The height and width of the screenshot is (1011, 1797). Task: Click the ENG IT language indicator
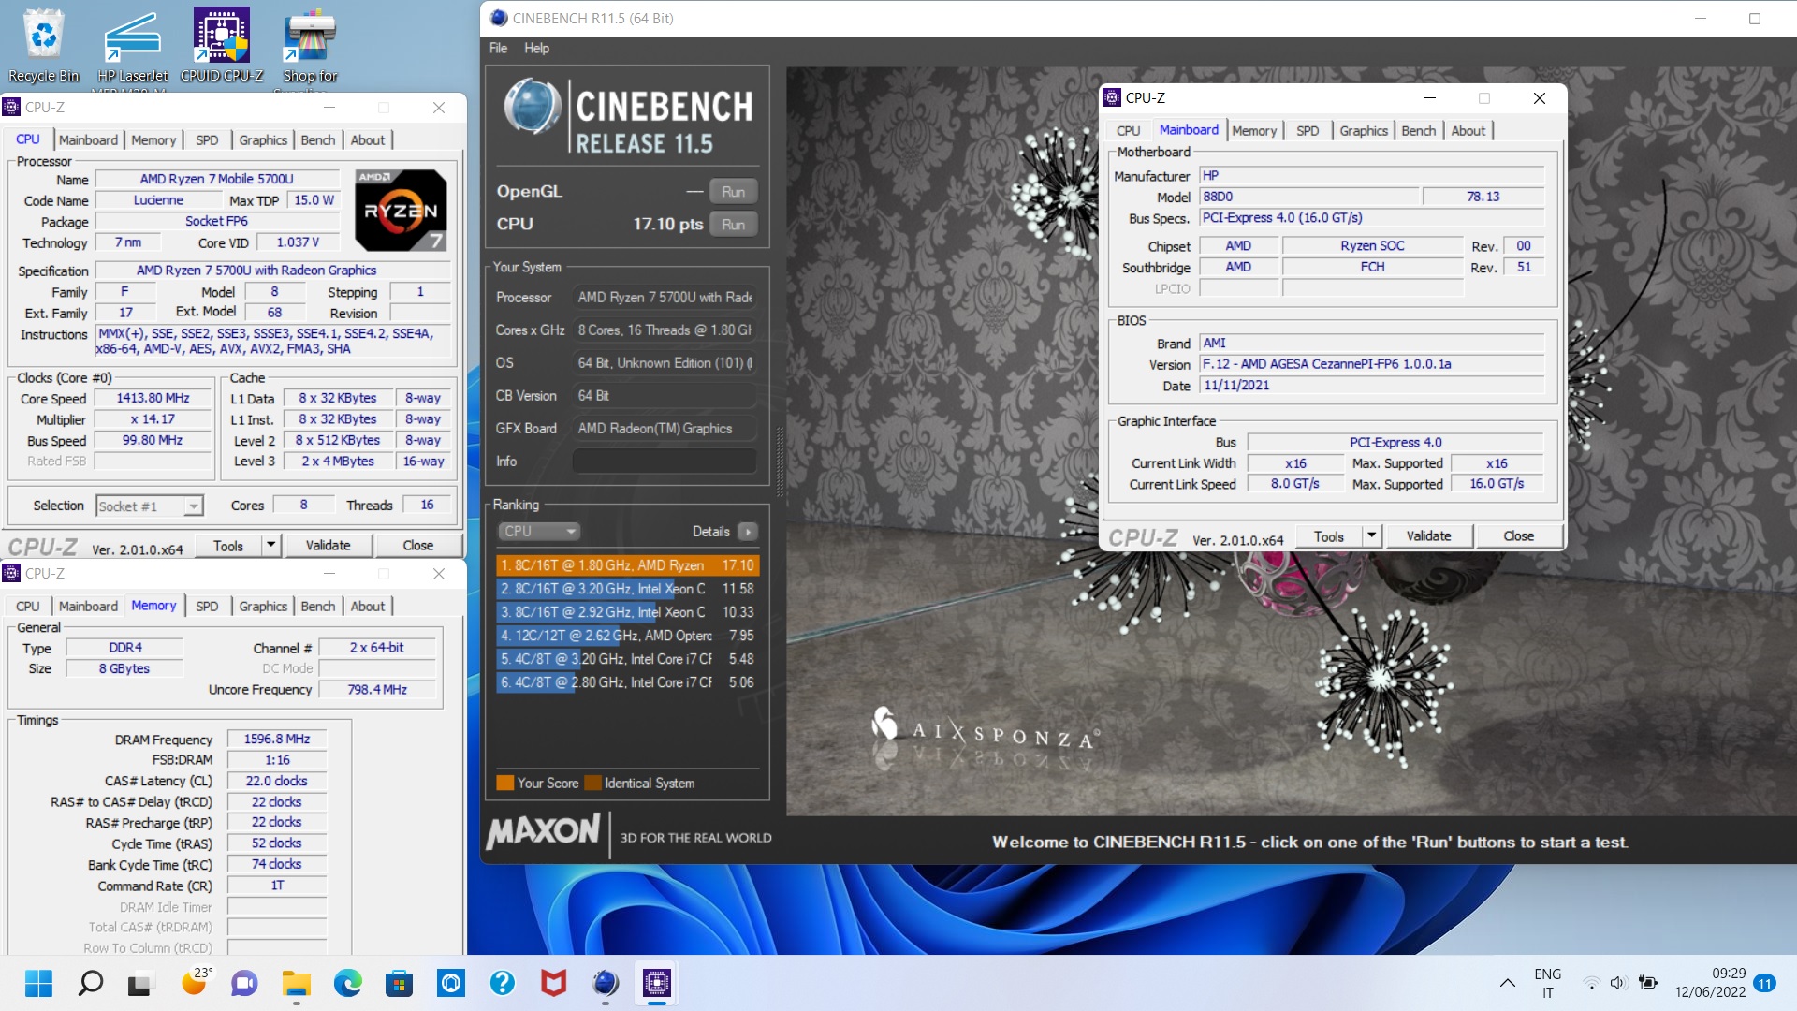(x=1547, y=983)
